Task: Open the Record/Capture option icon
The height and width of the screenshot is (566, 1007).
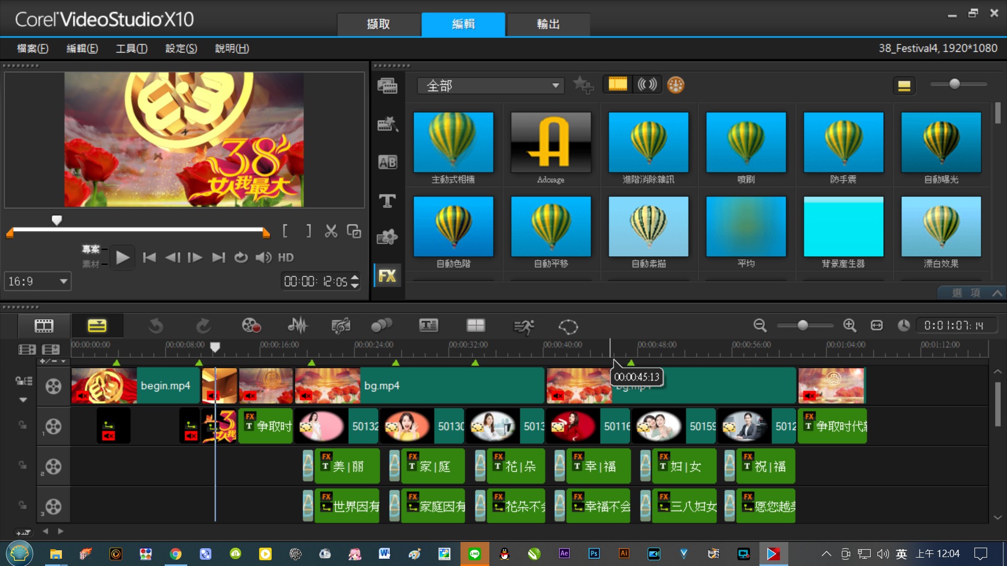Action: coord(251,326)
